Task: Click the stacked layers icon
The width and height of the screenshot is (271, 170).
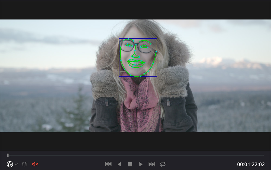Action: point(24,164)
